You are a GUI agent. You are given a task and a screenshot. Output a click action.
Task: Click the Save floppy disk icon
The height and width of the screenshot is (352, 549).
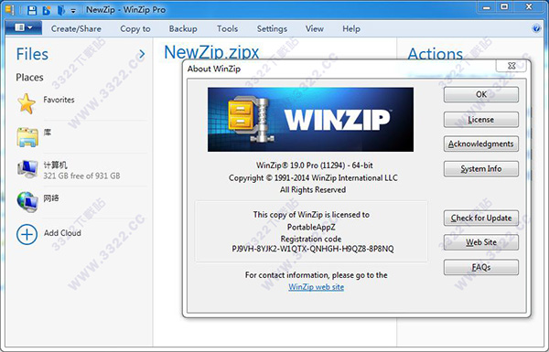[x=32, y=10]
